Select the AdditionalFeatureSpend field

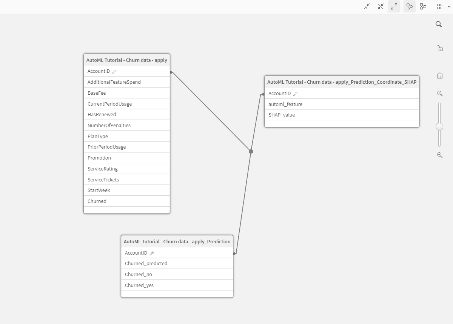point(127,82)
